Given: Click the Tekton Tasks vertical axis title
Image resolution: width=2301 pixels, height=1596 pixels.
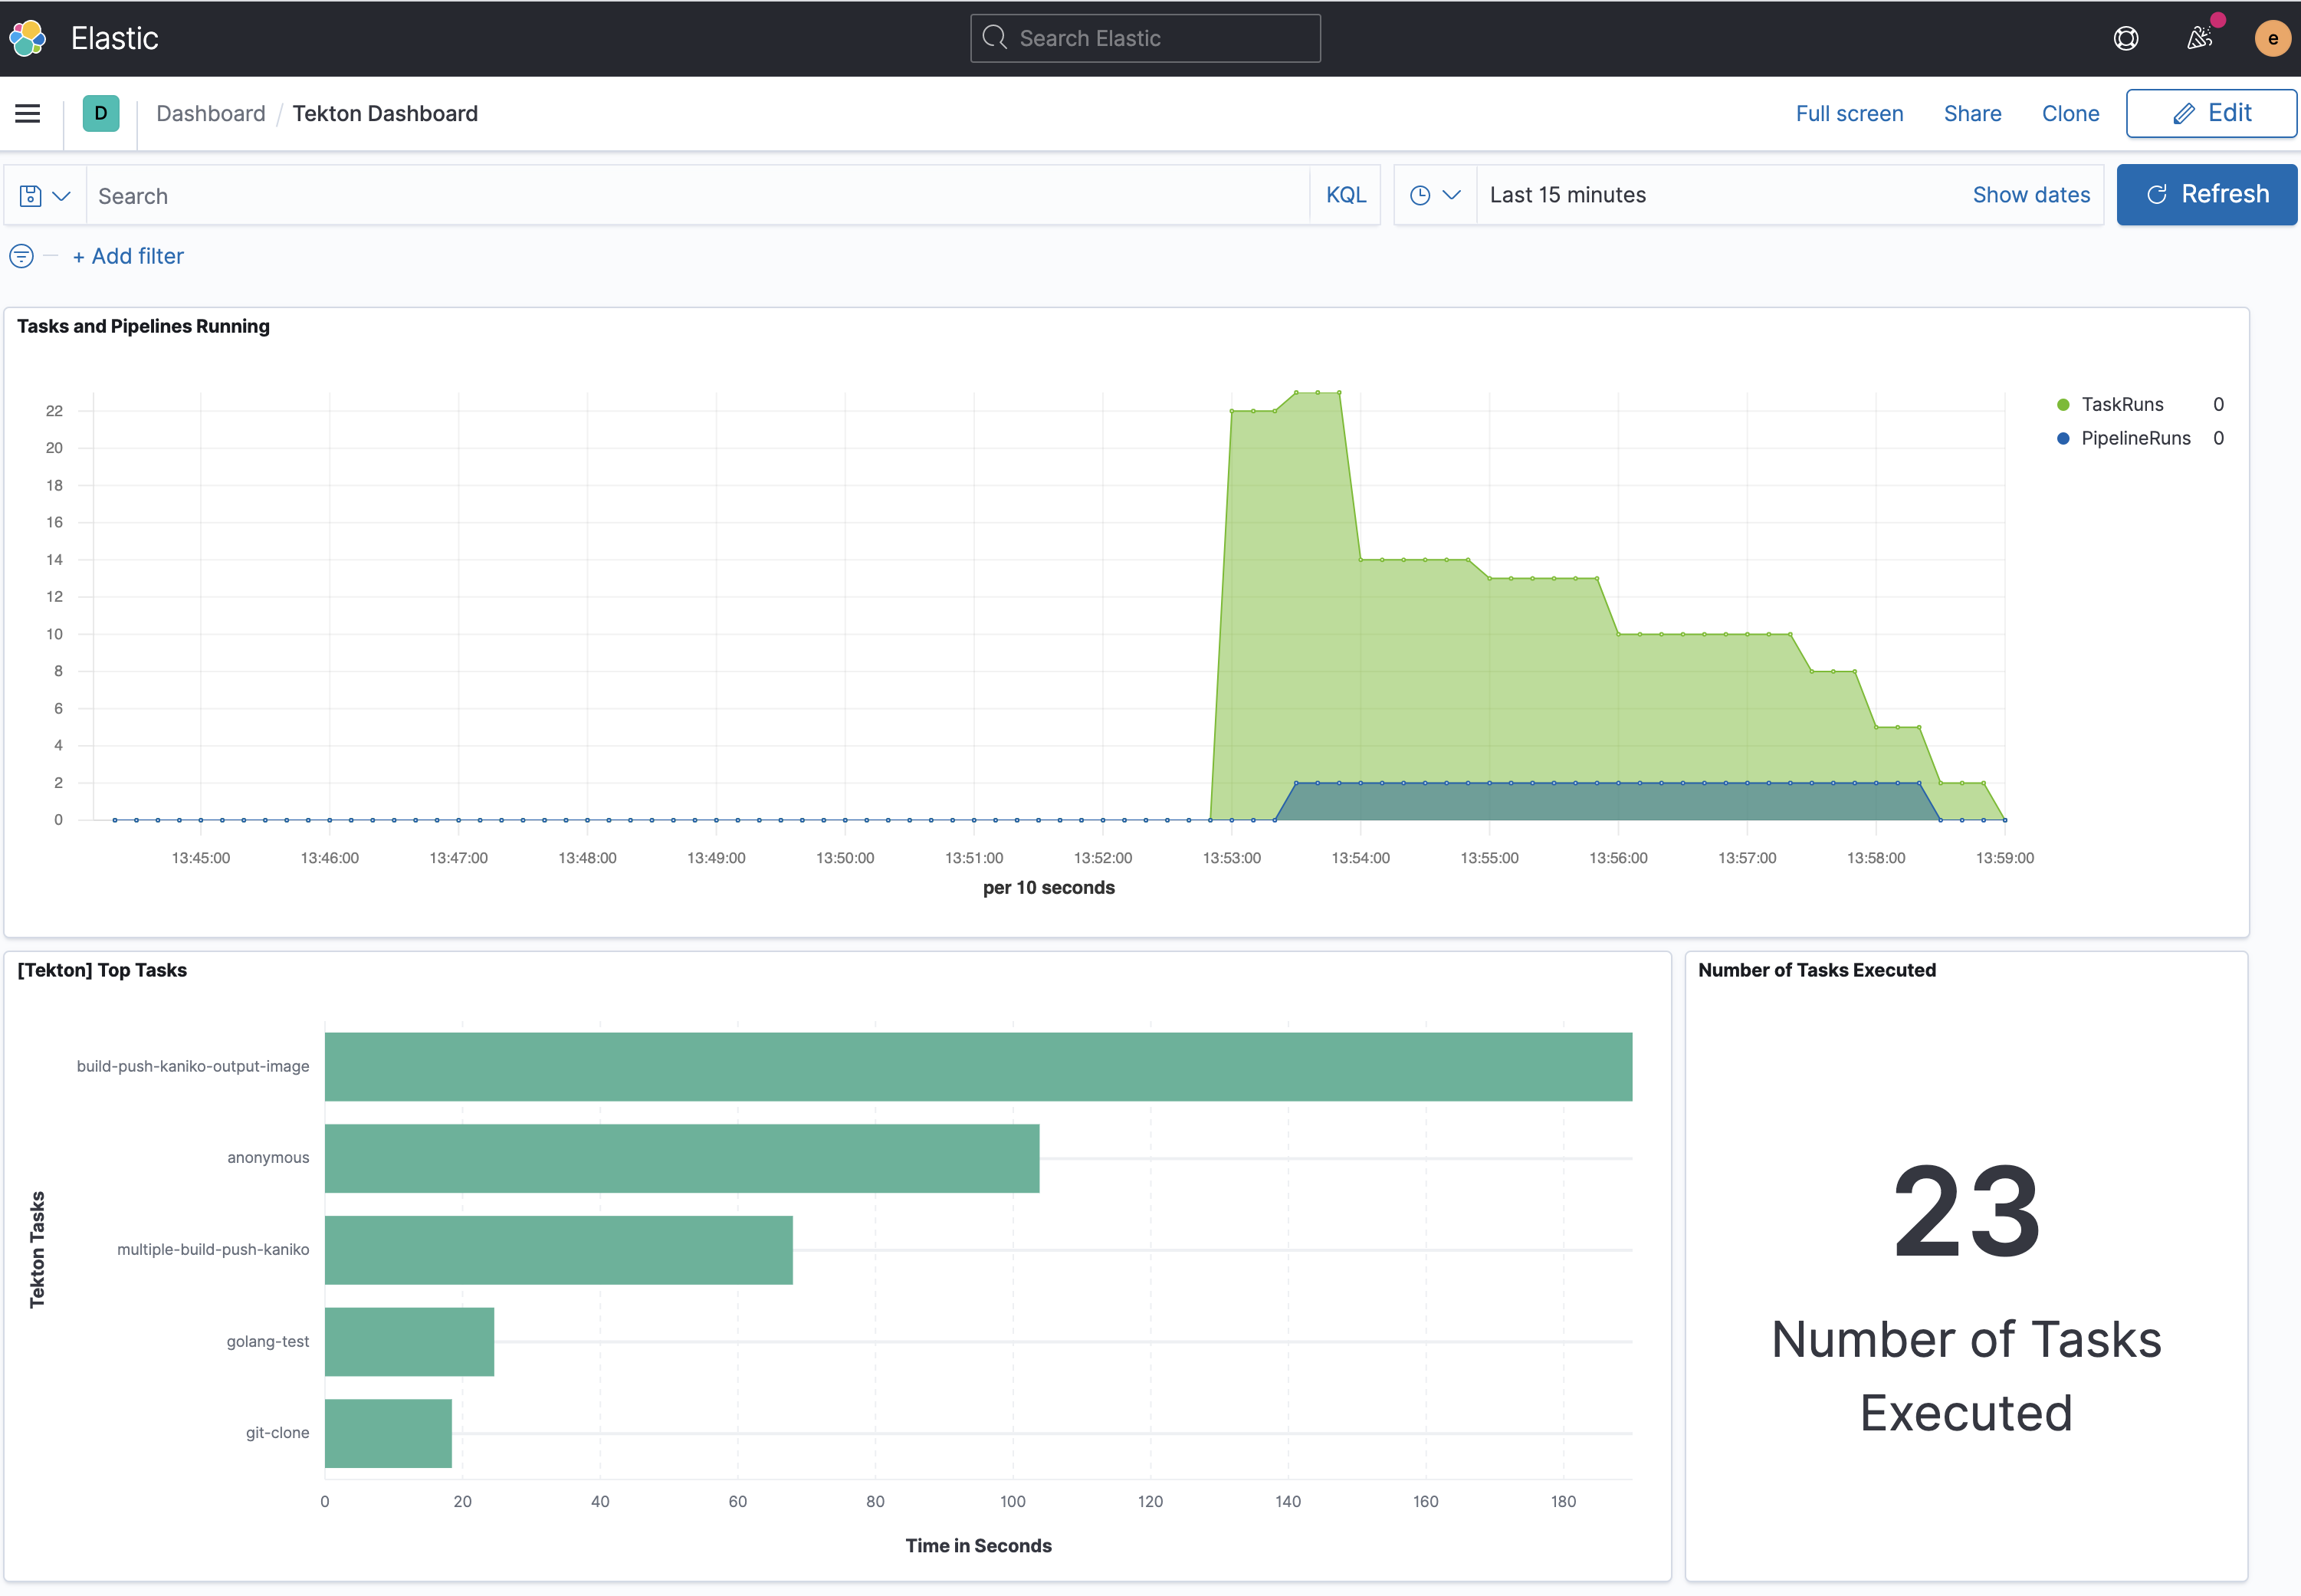Looking at the screenshot, I should (37, 1249).
